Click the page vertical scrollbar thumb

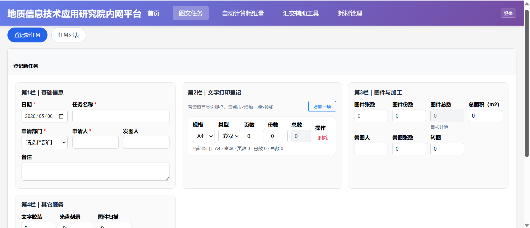(527, 83)
